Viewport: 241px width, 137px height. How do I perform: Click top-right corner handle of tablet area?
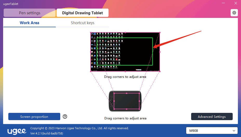point(139,93)
